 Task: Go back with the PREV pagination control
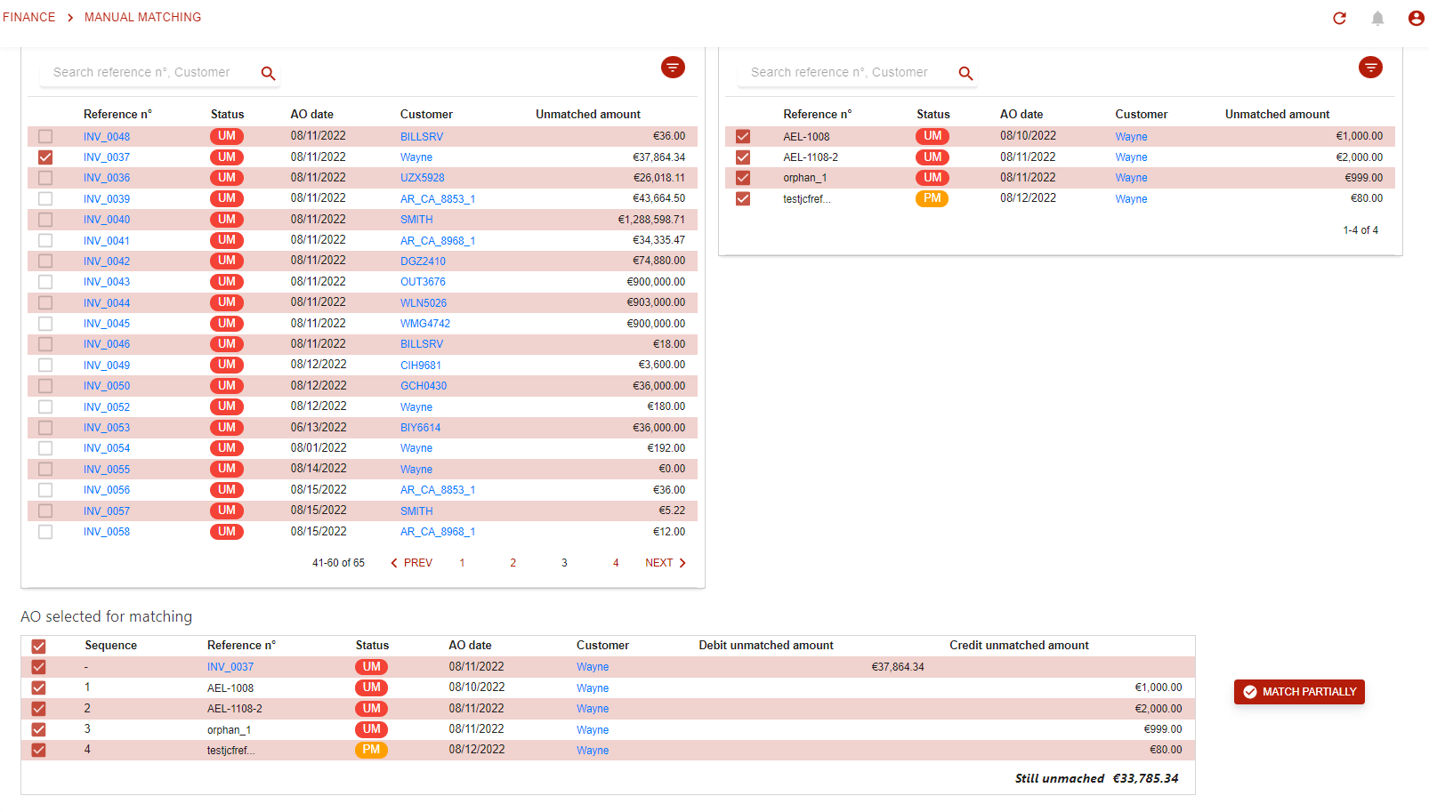tap(412, 563)
